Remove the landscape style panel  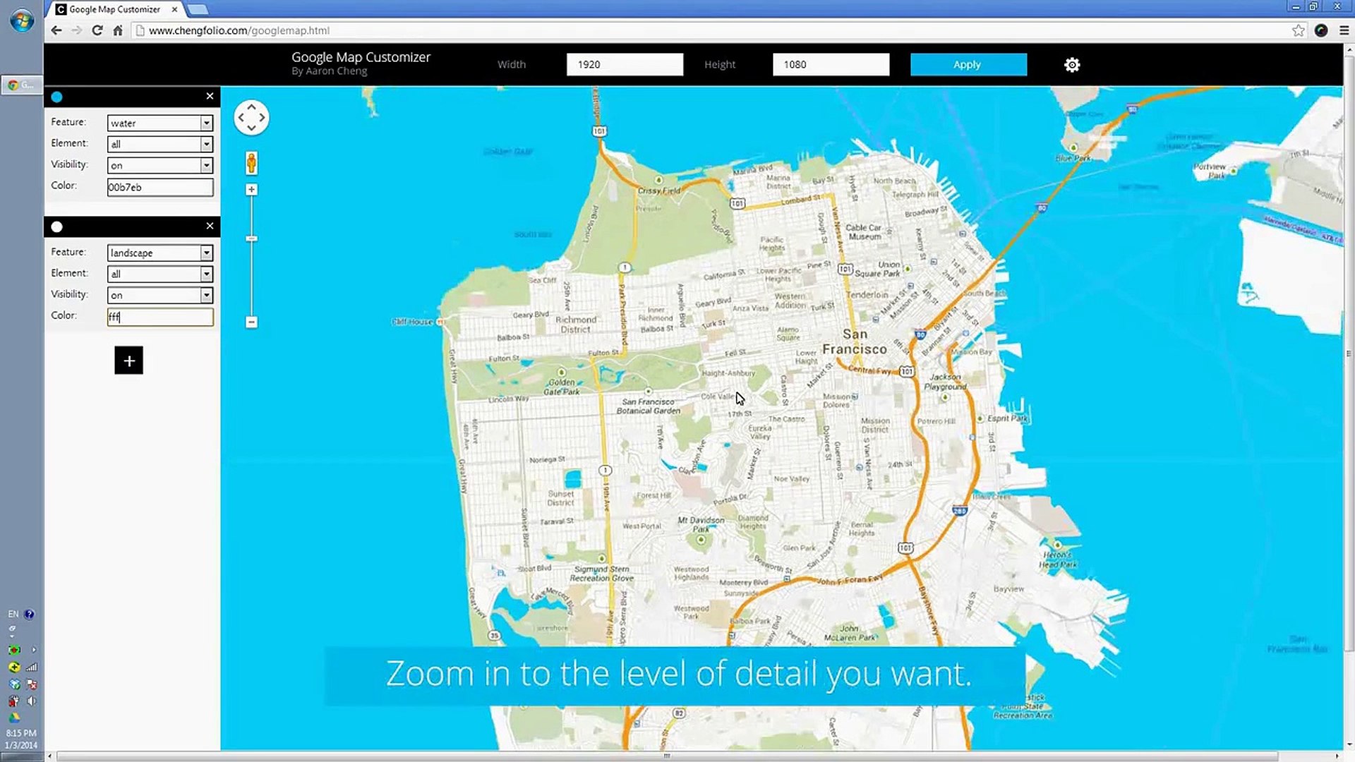point(210,226)
